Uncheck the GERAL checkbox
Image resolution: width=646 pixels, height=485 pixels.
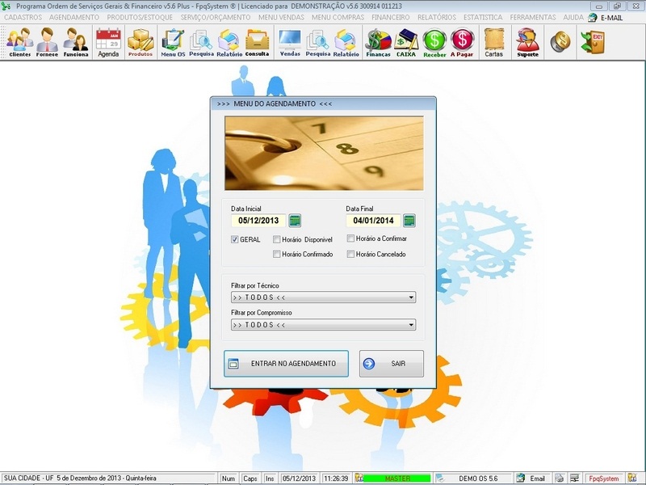coord(233,239)
